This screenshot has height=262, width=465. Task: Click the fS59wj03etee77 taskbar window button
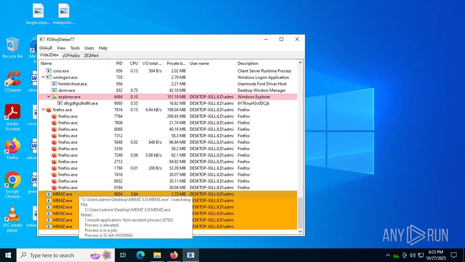(x=191, y=255)
